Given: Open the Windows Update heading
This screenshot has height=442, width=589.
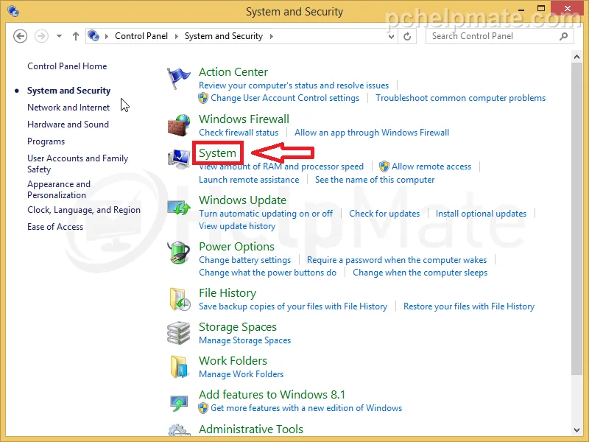Looking at the screenshot, I should 242,200.
